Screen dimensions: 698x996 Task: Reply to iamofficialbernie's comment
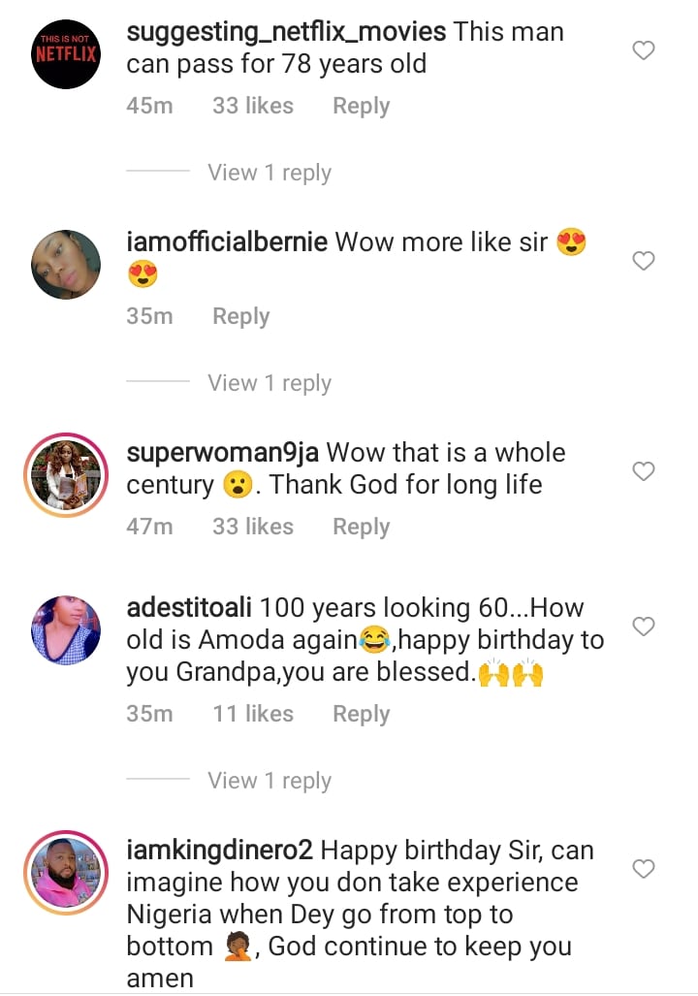240,316
